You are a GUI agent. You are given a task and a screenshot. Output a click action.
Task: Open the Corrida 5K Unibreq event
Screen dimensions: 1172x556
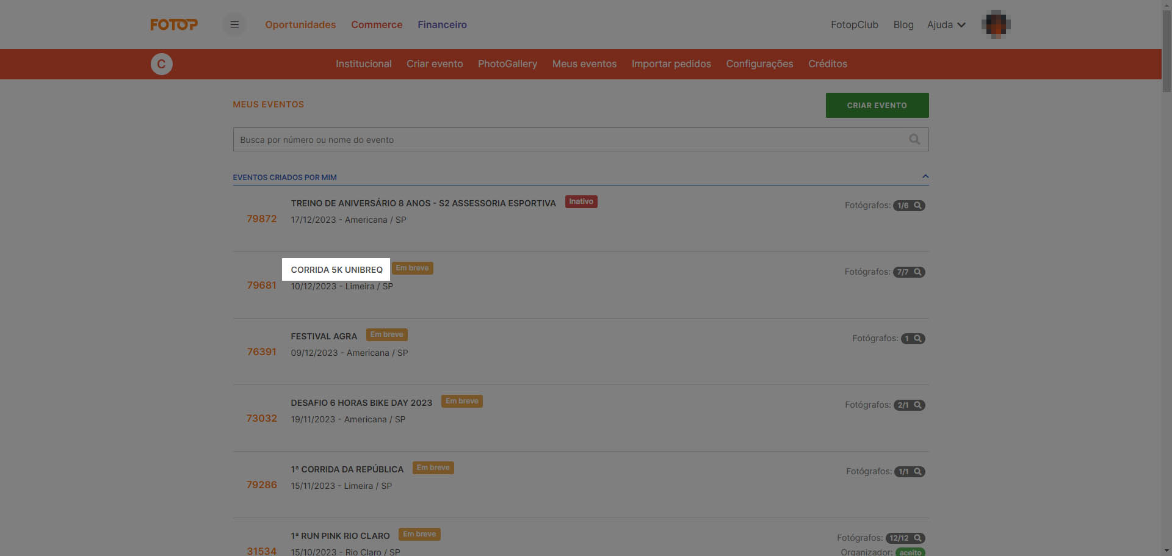pos(336,270)
